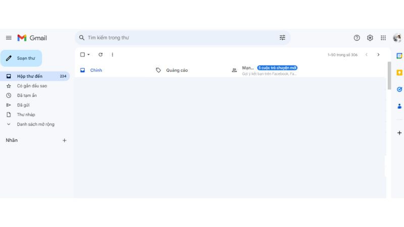404x227 pixels.
Task: Click the mail list vertical scrollbar
Action: click(389, 76)
